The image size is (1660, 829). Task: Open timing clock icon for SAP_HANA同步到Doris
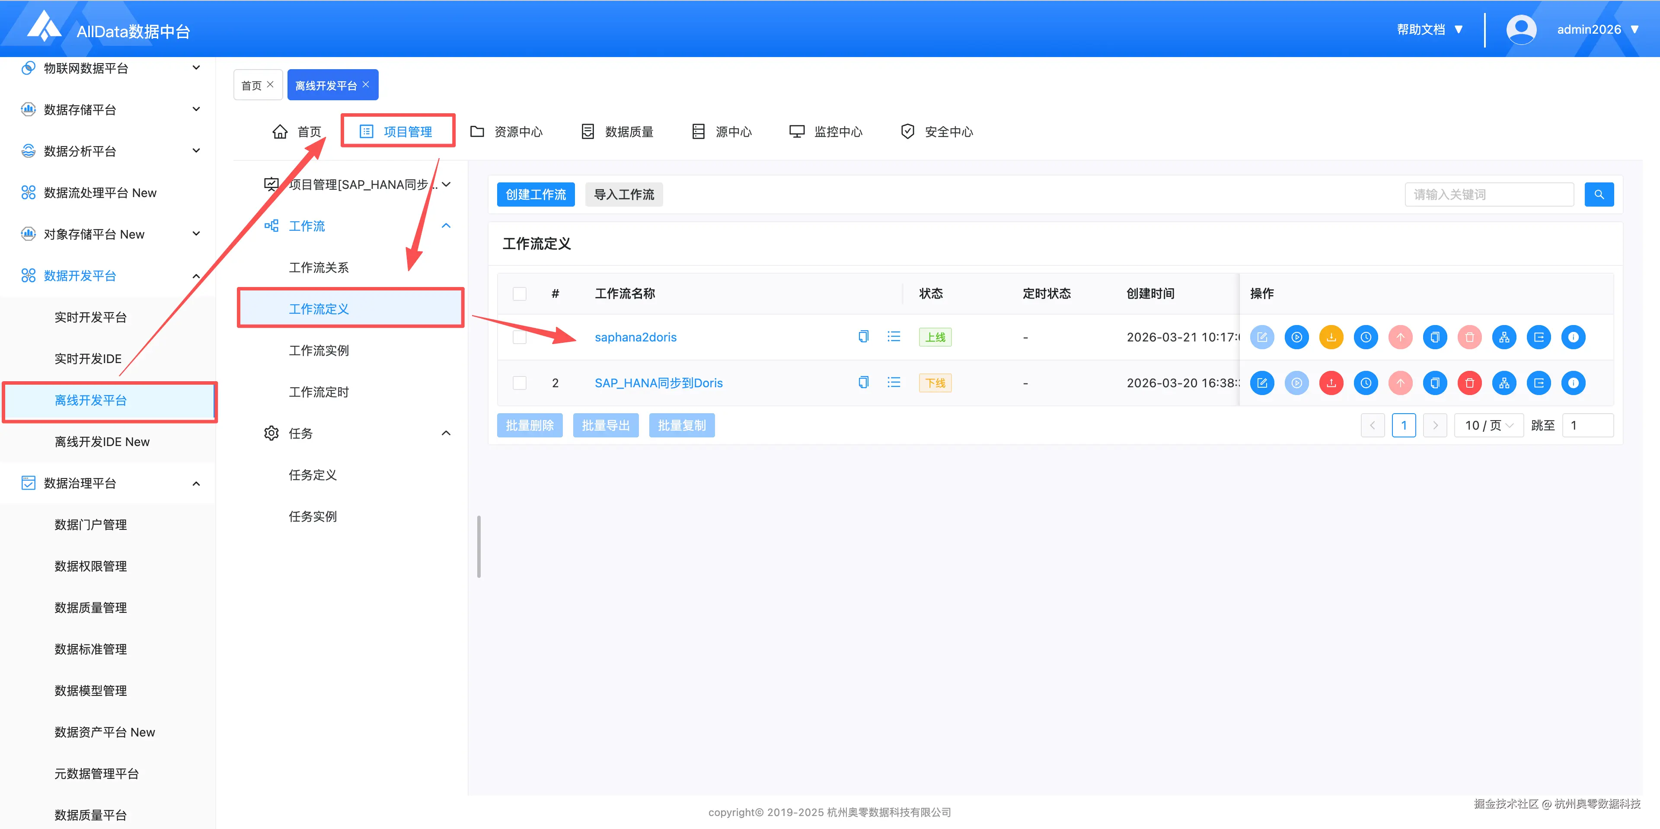1366,383
